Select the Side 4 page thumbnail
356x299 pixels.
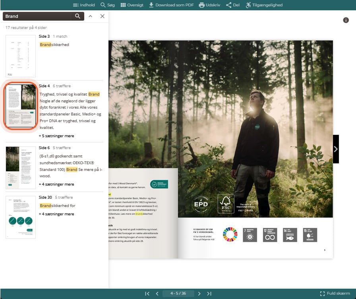point(21,106)
